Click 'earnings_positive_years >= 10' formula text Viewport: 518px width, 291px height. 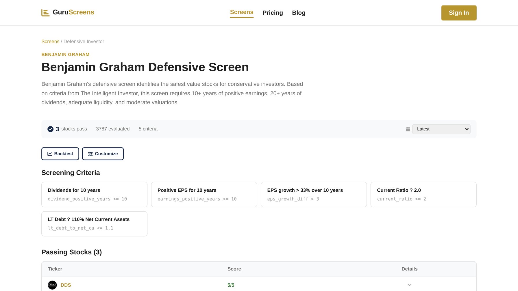tap(197, 199)
